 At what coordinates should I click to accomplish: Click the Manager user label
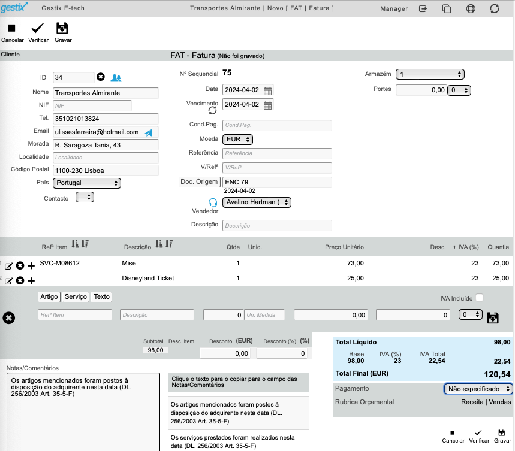[x=394, y=9]
